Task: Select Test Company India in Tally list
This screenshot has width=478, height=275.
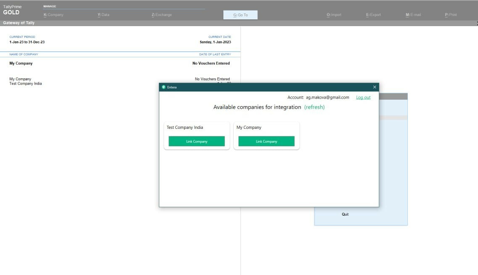Action: click(x=25, y=84)
